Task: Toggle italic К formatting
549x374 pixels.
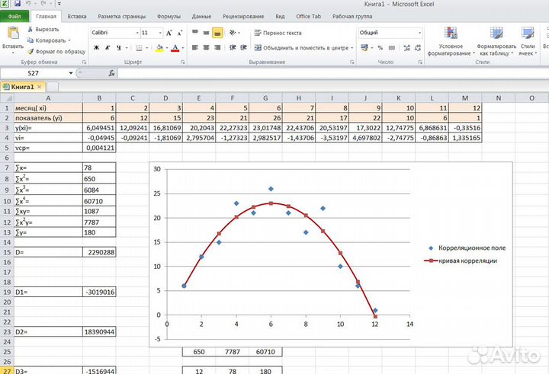Action: (x=108, y=47)
